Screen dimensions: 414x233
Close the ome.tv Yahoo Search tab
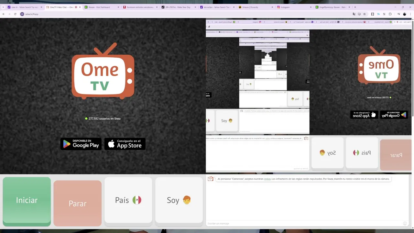(x=41, y=7)
